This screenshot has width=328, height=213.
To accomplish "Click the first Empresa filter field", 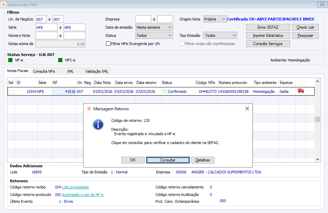I will (x=143, y=19).
